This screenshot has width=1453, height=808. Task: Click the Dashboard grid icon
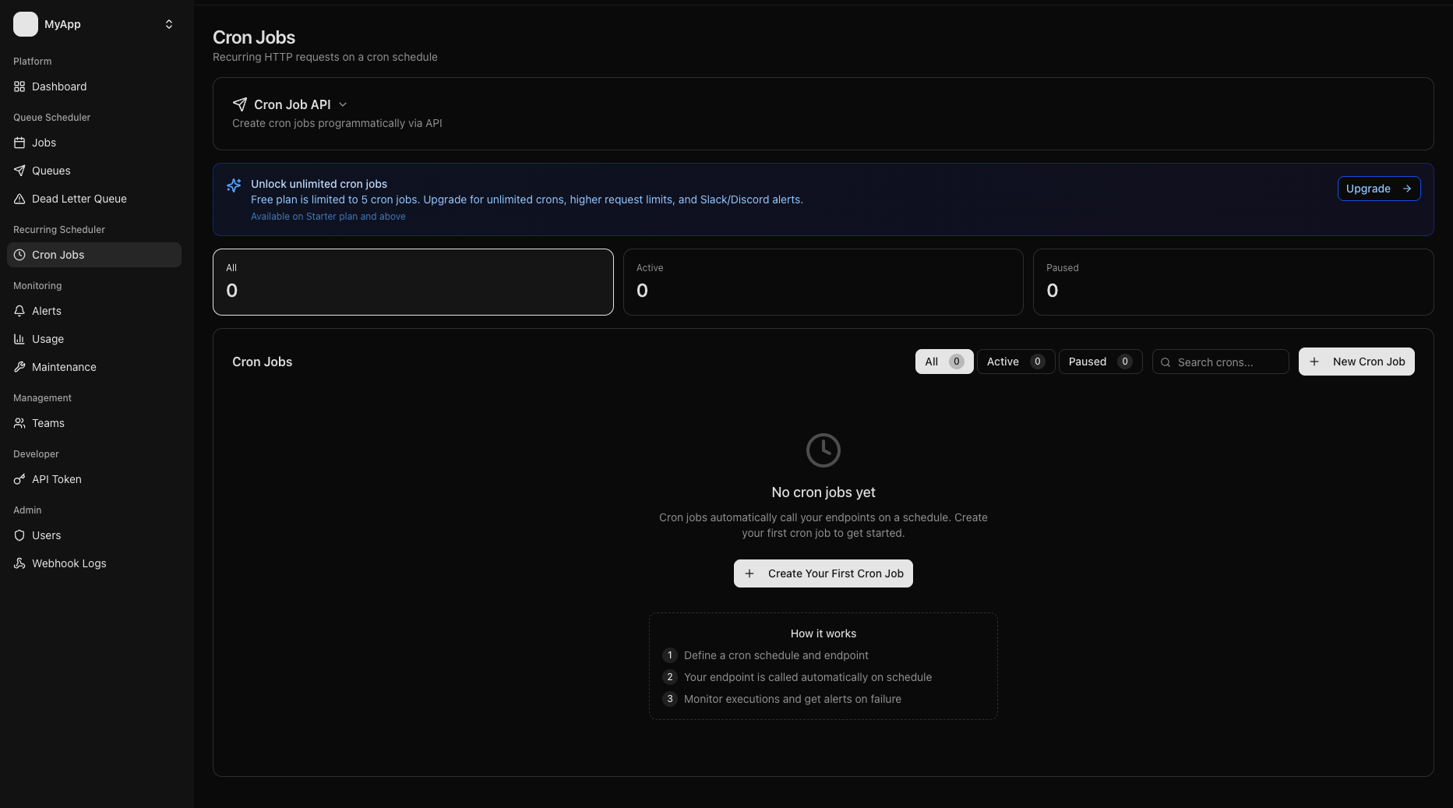click(x=19, y=86)
